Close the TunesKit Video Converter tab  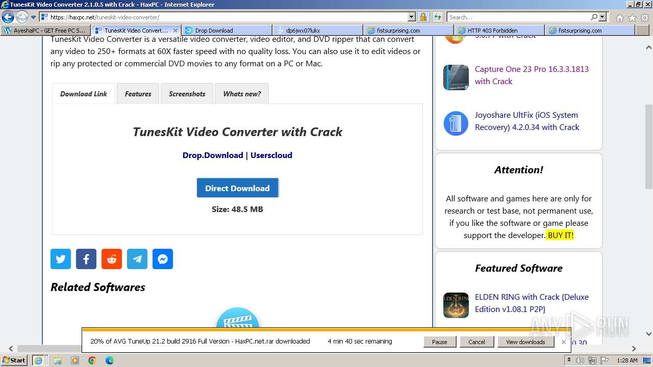coord(175,30)
